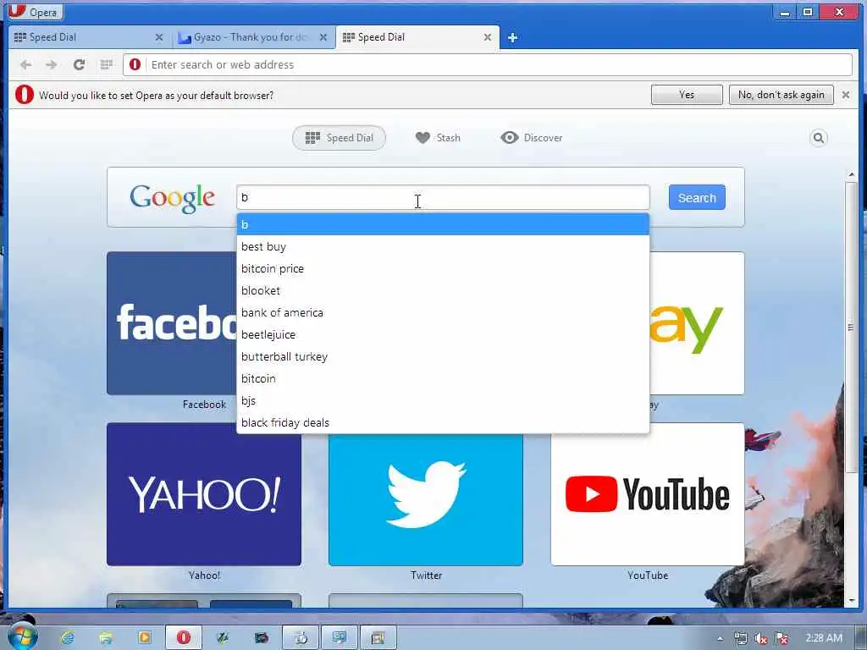Choose 'bitcoin' suggestion
The image size is (867, 650).
tap(443, 378)
